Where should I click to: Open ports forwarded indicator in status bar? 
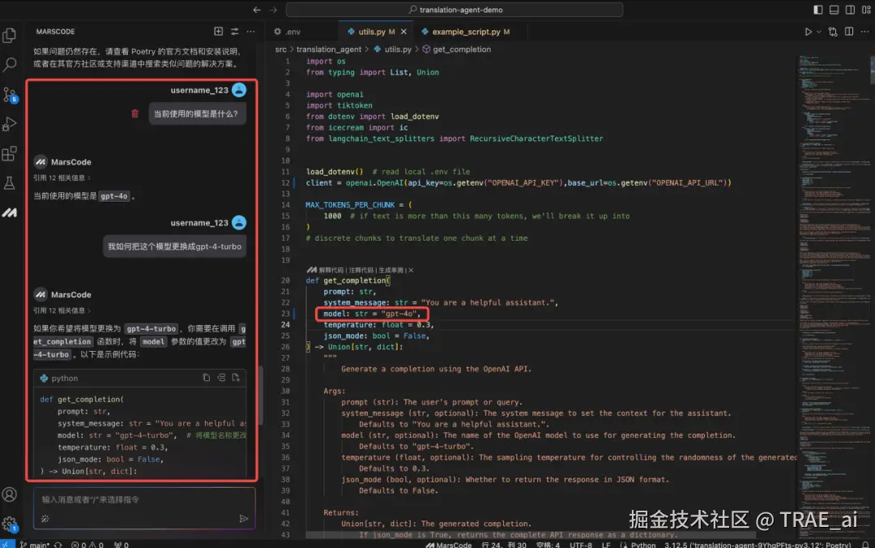point(122,545)
